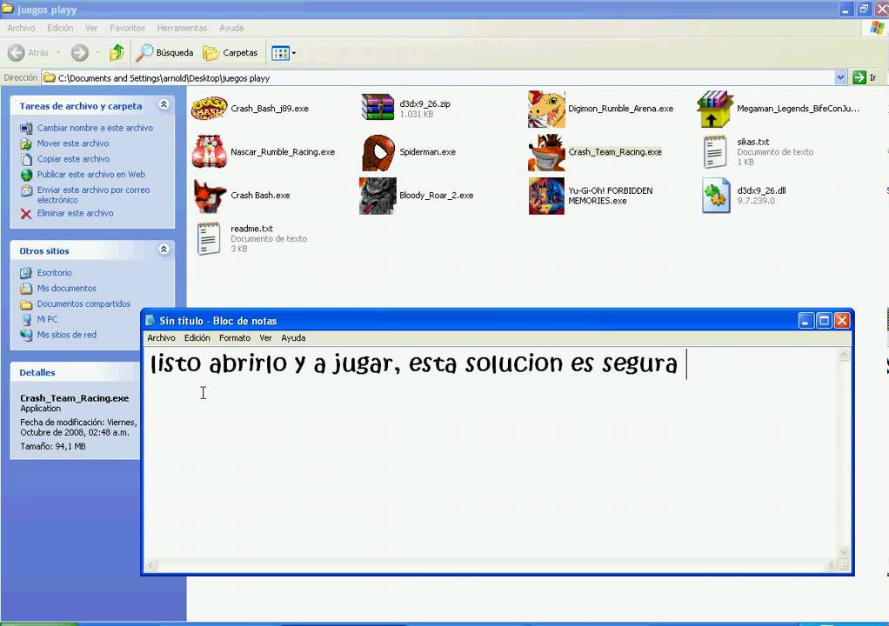This screenshot has width=889, height=626.
Task: Click inside the Notepad text area
Action: (x=491, y=453)
